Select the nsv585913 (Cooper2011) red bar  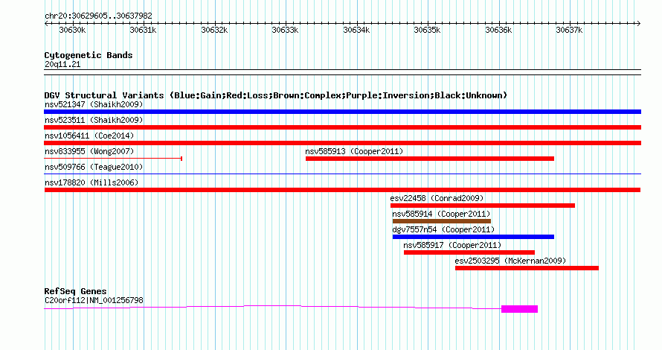pos(430,159)
